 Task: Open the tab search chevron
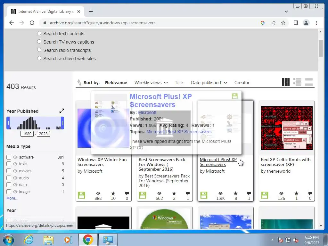pyautogui.click(x=286, y=12)
